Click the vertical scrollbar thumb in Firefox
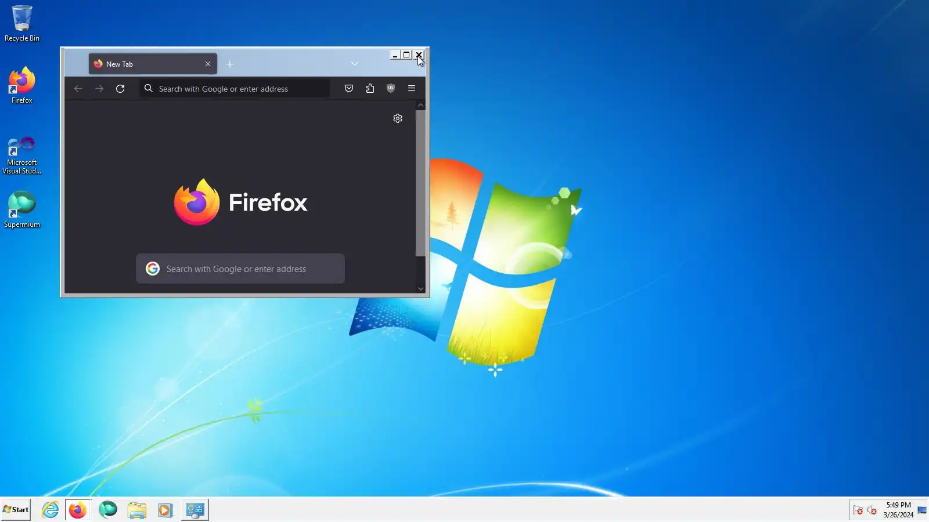The width and height of the screenshot is (929, 522). coord(421,183)
